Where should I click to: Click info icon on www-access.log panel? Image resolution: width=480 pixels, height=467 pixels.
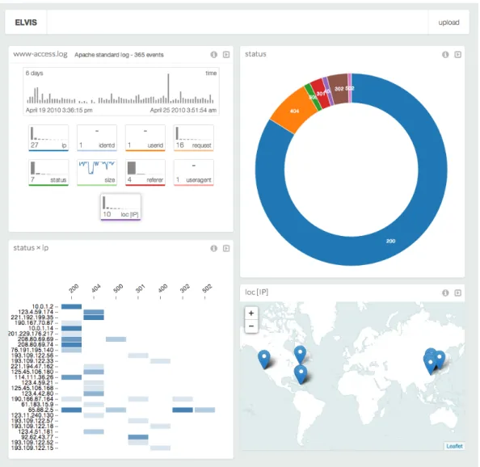tap(213, 54)
